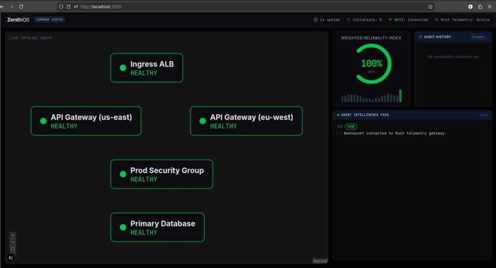496x268 pixels.
Task: Zoom out the topology graph with minus button
Action: pos(13,242)
